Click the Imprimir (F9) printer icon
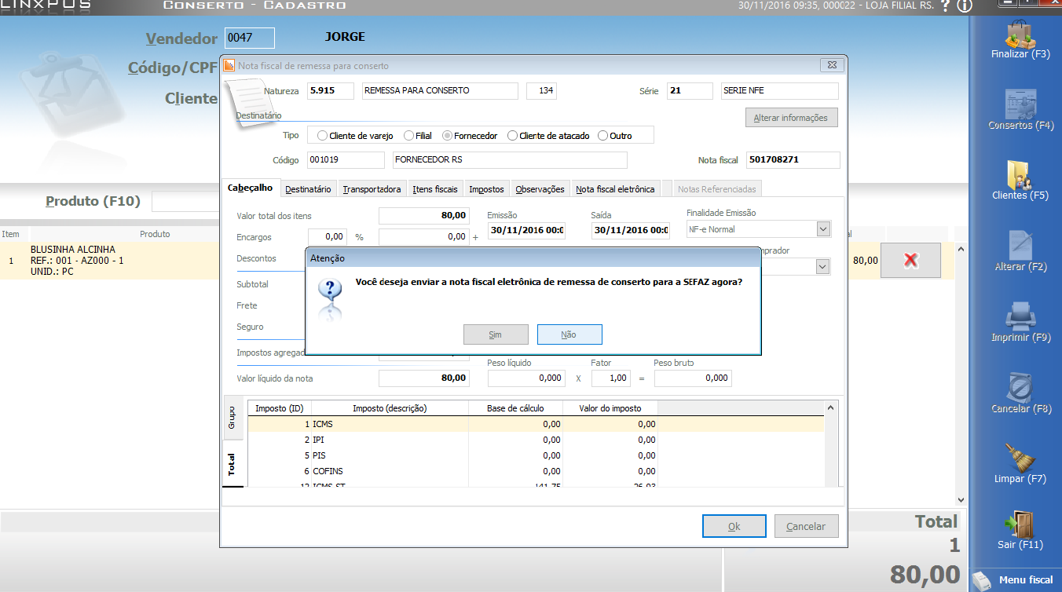The image size is (1062, 592). click(1020, 316)
